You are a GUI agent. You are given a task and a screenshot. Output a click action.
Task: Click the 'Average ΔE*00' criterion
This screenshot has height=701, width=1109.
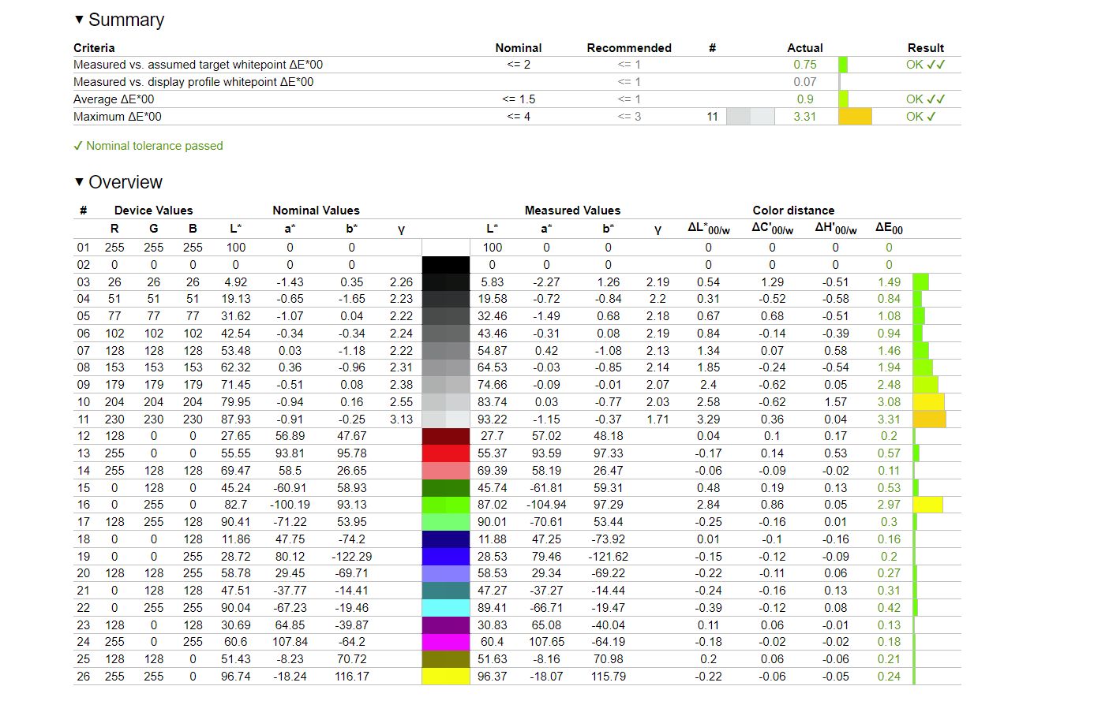pos(114,99)
